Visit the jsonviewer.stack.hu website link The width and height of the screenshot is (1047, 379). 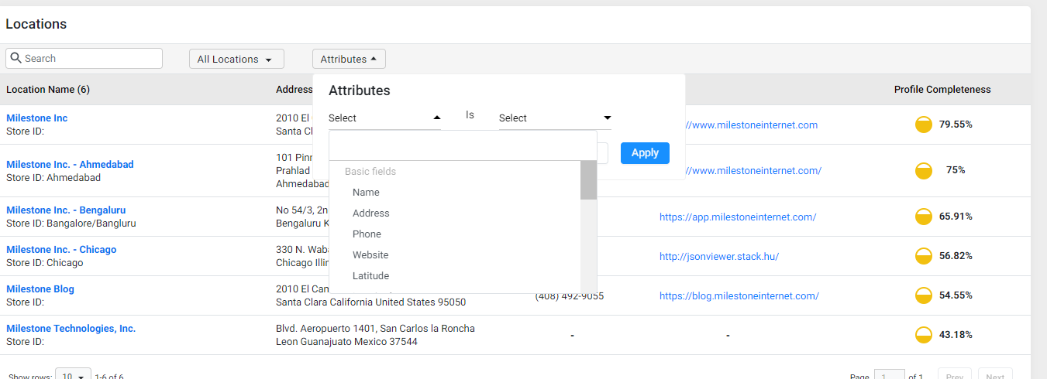pyautogui.click(x=719, y=256)
